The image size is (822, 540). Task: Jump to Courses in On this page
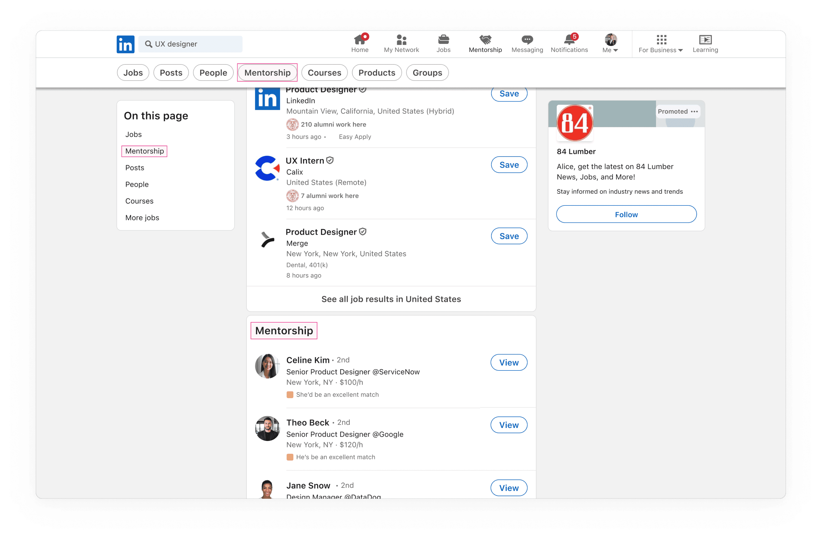coord(139,201)
